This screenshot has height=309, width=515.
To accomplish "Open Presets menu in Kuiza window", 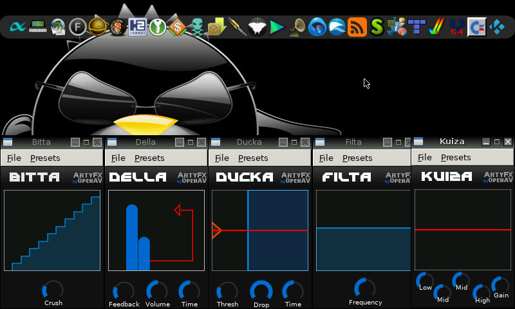I will click(456, 157).
